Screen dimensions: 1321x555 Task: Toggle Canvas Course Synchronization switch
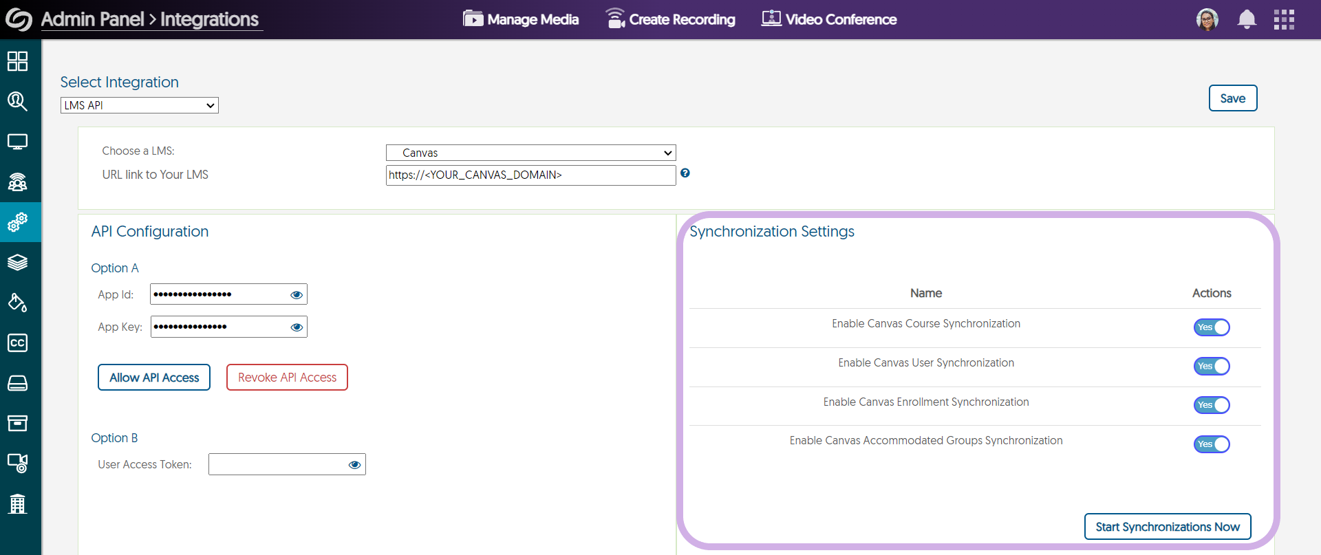(1212, 327)
